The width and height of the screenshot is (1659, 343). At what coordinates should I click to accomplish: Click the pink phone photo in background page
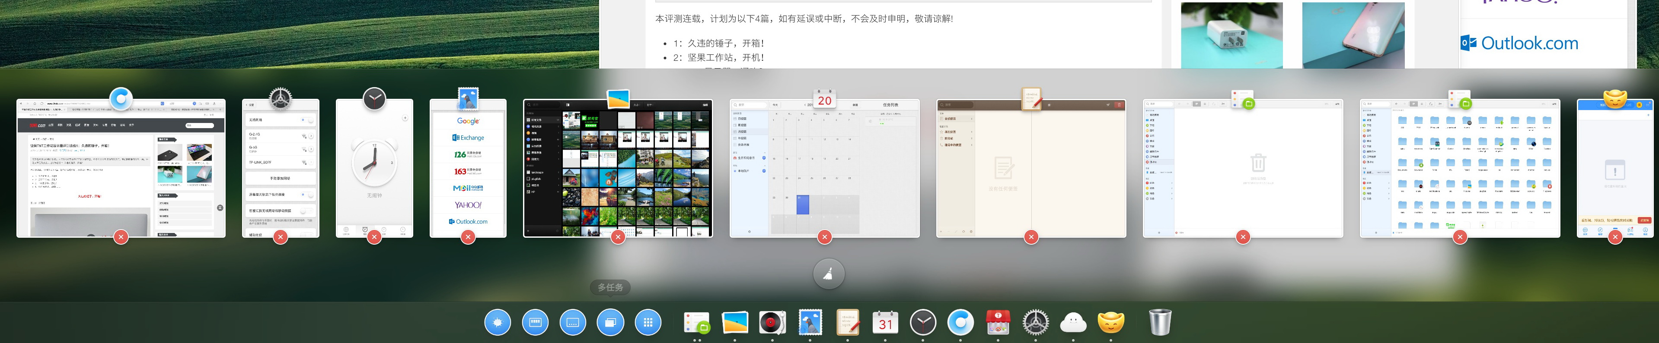[1353, 35]
